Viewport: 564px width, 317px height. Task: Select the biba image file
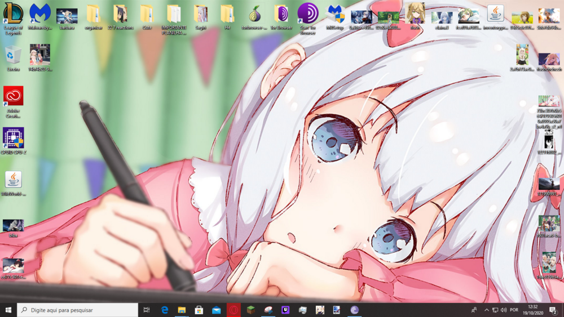[x=14, y=229]
